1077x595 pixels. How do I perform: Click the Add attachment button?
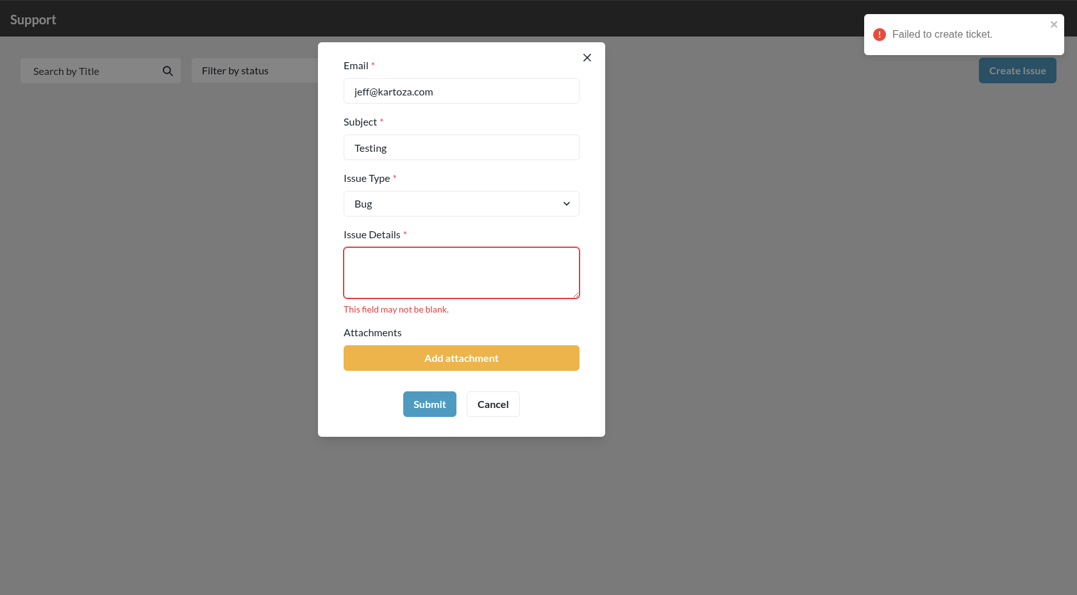point(462,358)
